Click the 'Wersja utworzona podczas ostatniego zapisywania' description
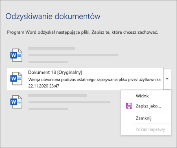Image resolution: width=177 pixels, height=148 pixels. [94, 79]
